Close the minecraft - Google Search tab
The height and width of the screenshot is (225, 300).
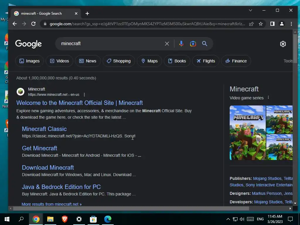76,13
